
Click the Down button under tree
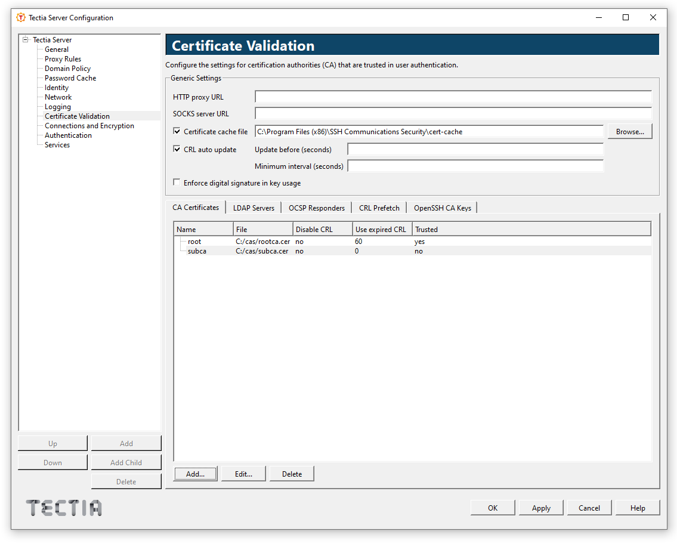click(52, 462)
